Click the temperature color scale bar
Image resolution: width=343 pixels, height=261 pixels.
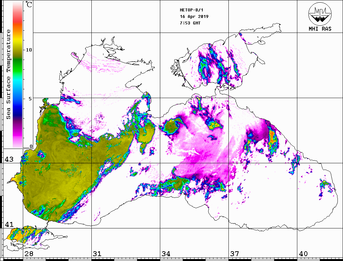(x=18, y=75)
